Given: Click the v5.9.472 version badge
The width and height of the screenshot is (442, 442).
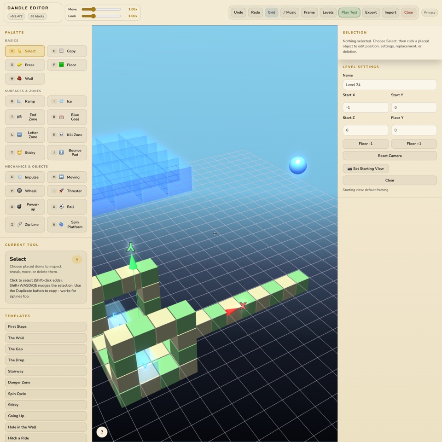Looking at the screenshot, I should pyautogui.click(x=17, y=17).
